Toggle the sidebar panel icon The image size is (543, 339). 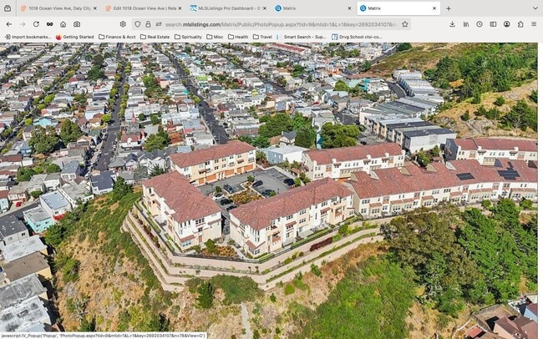tap(493, 24)
